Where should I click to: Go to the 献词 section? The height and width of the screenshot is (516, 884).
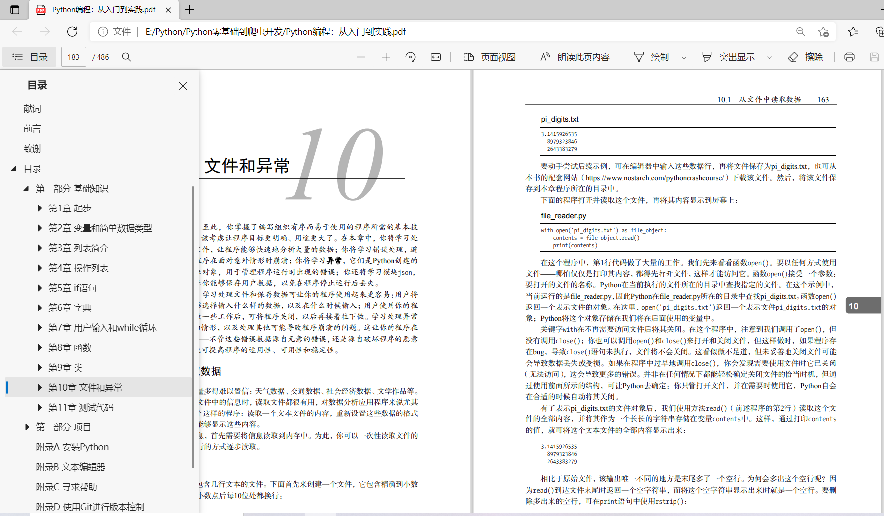[x=32, y=109]
